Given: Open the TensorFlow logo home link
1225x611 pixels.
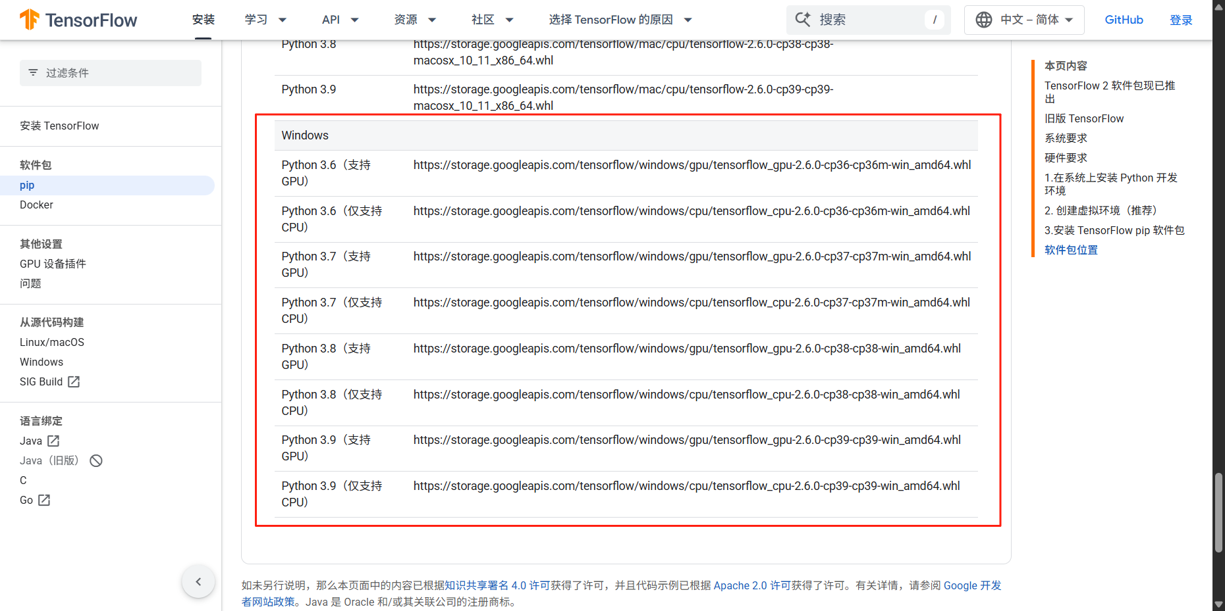Looking at the screenshot, I should tap(78, 20).
